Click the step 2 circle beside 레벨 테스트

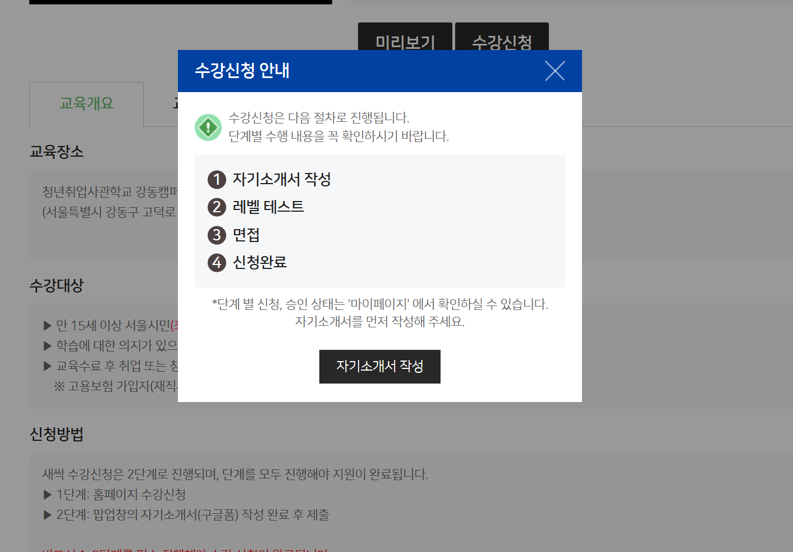[217, 207]
